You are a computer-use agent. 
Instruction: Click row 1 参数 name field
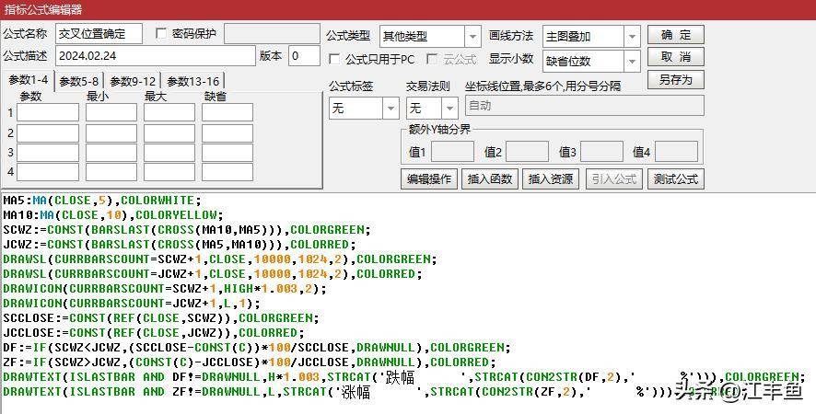tap(48, 112)
